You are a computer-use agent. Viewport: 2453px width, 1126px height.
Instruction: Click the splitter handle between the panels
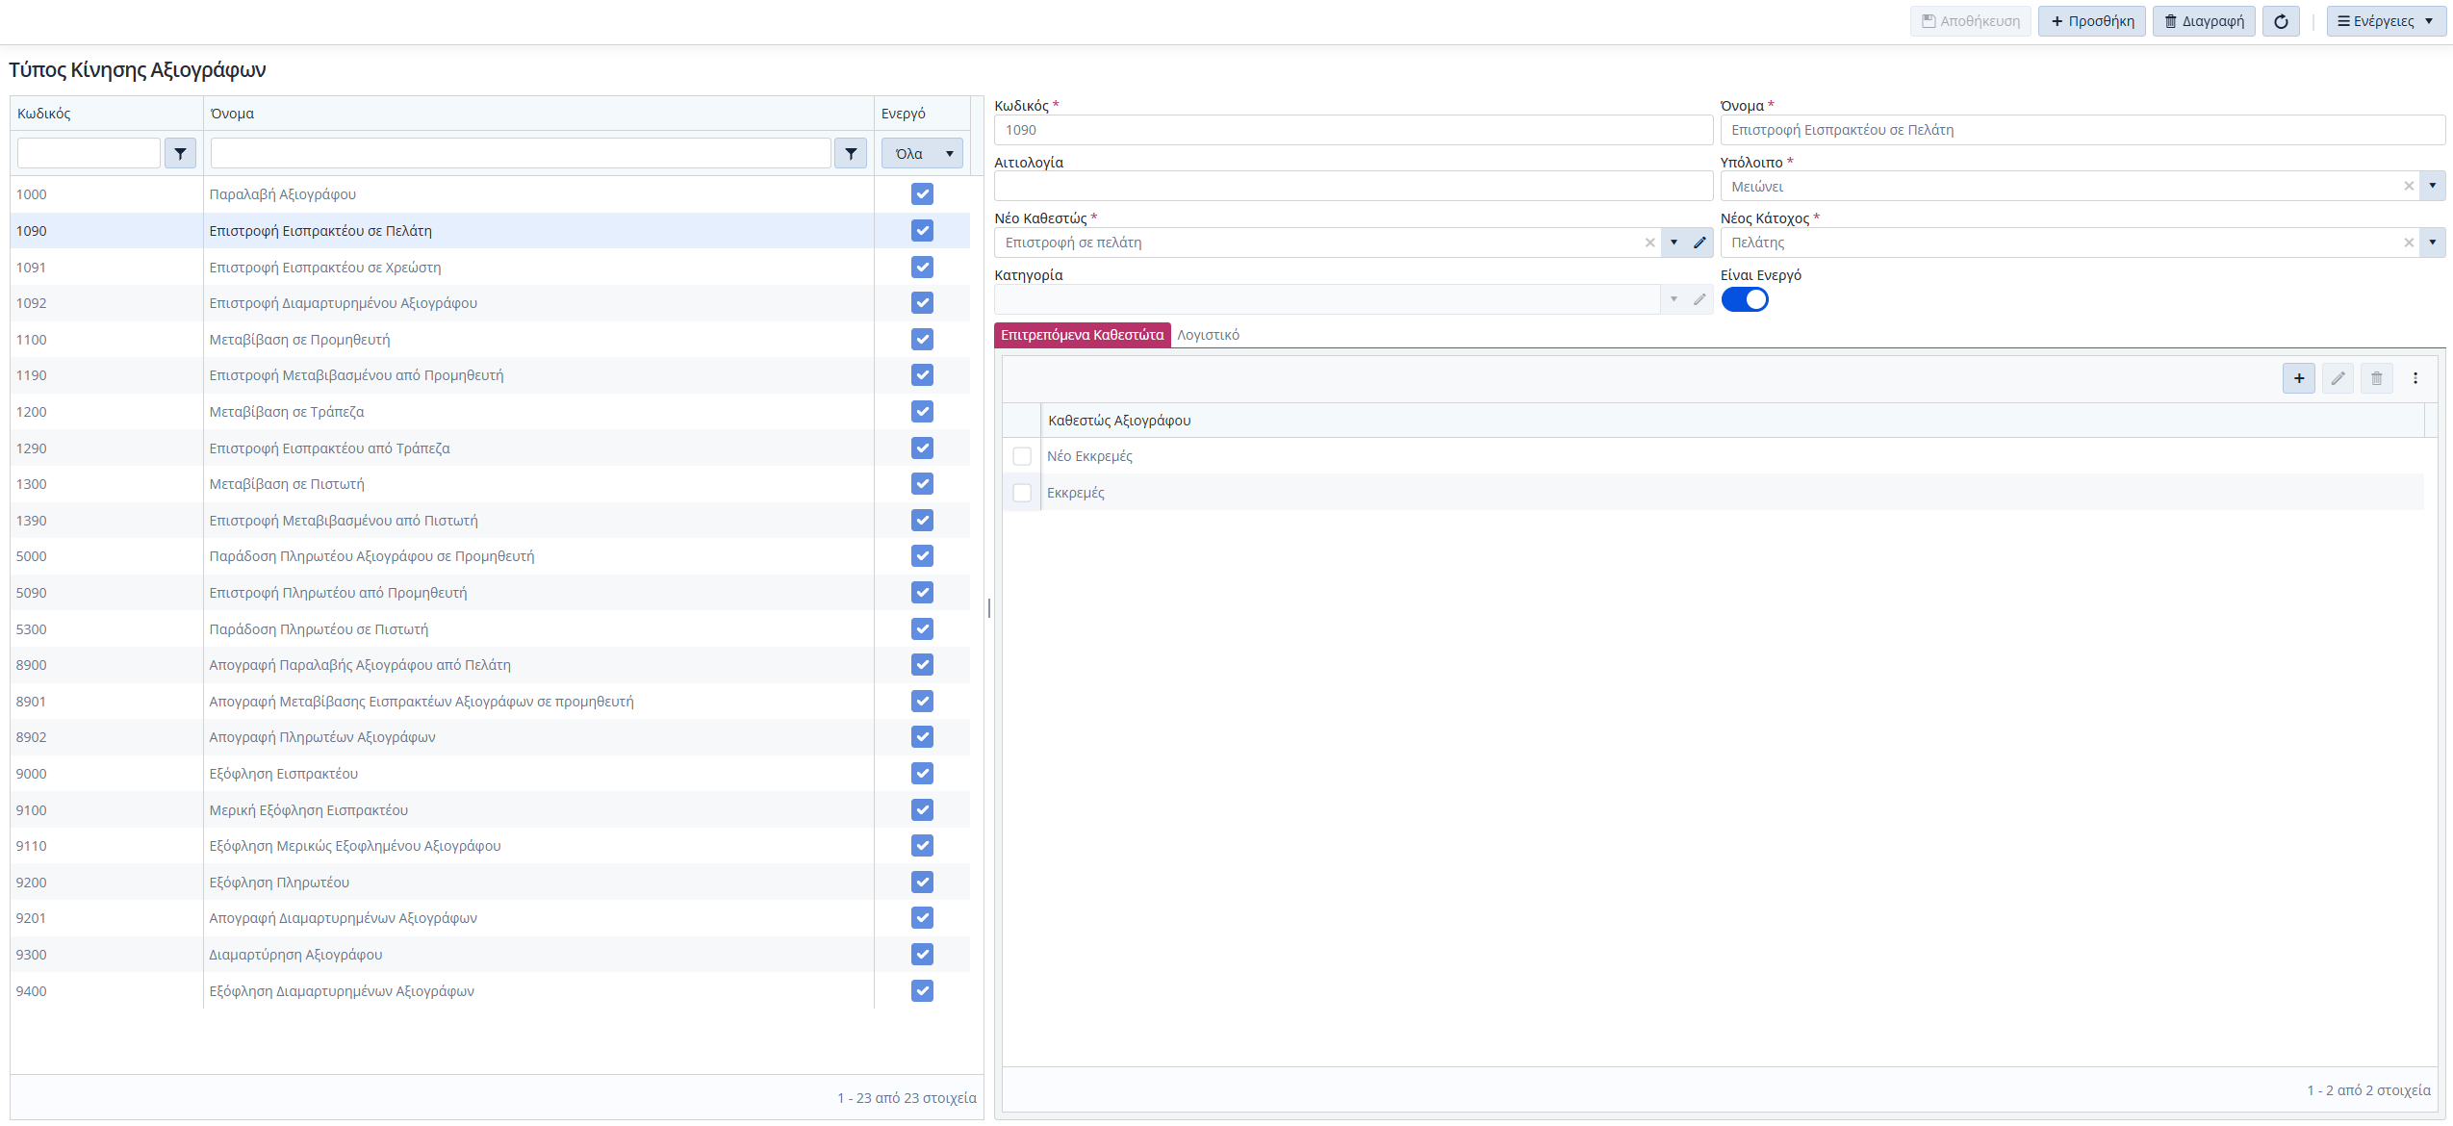coord(988,607)
